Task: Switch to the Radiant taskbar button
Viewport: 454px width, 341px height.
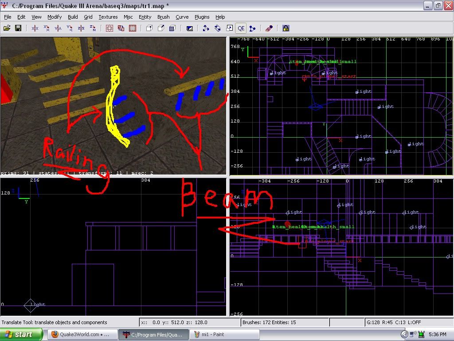Action: [x=153, y=334]
